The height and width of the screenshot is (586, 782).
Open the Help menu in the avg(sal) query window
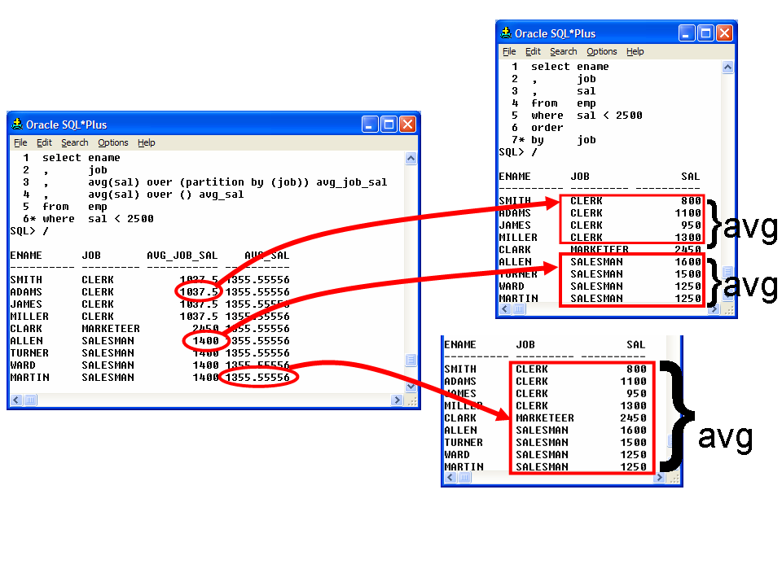pos(146,142)
